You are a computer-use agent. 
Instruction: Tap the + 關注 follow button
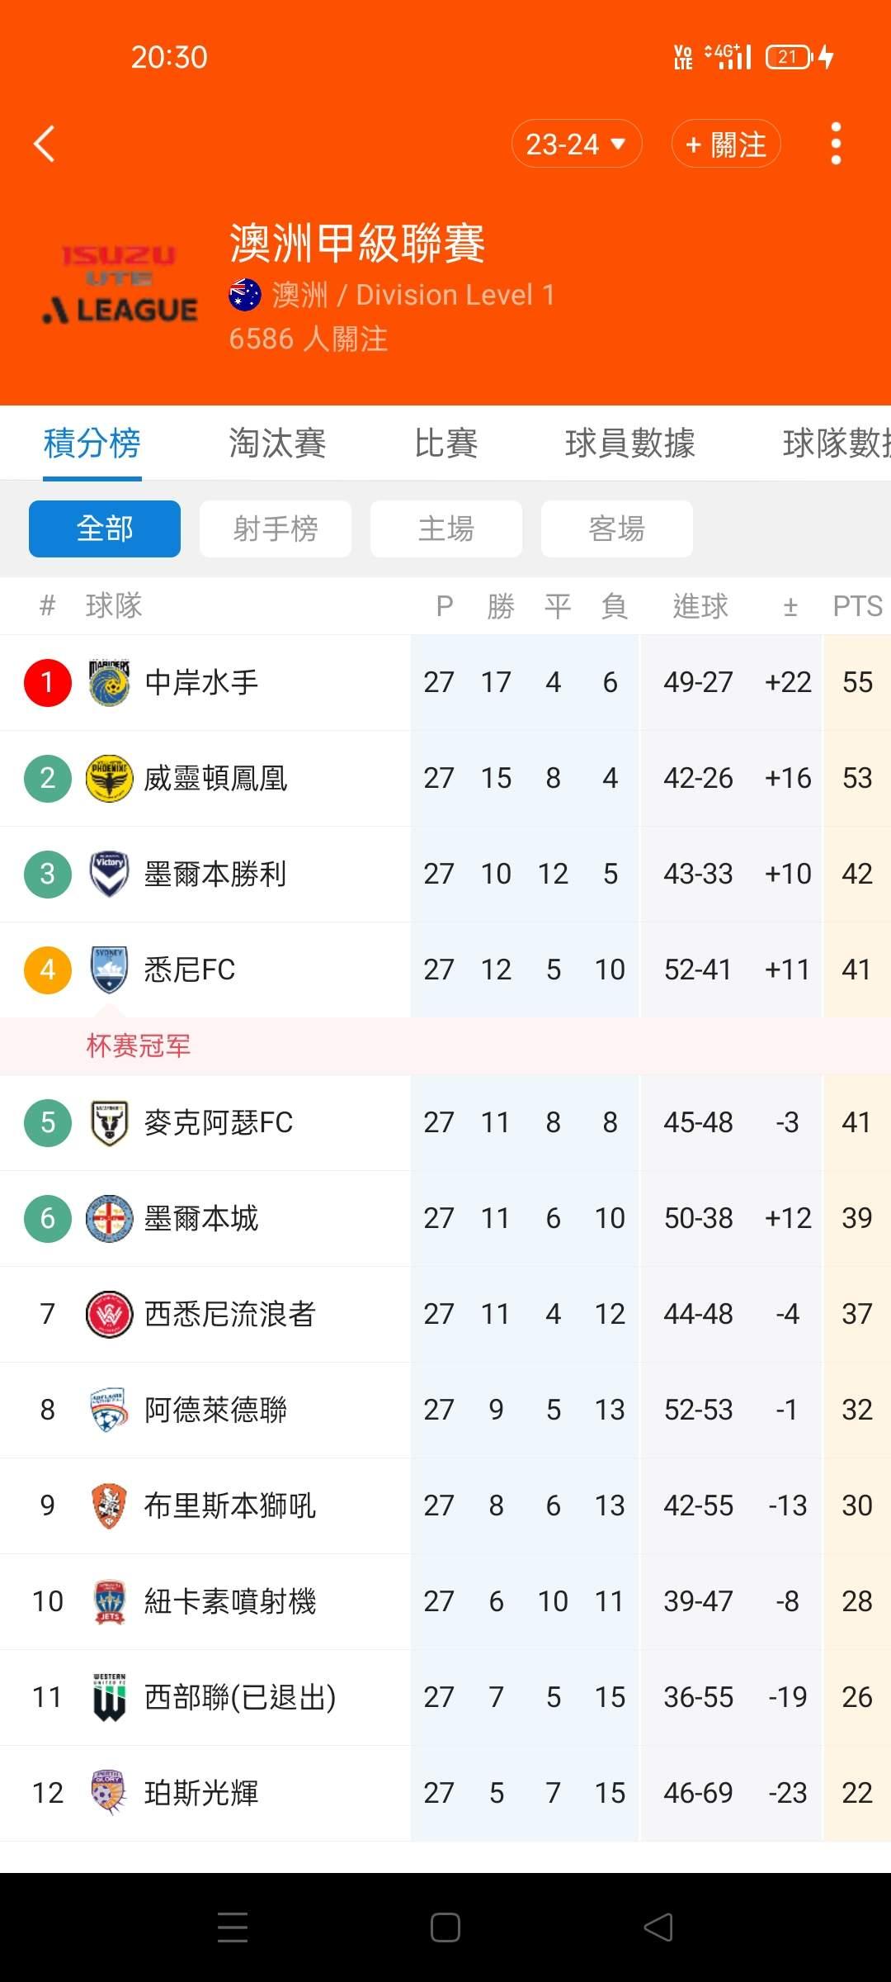click(726, 145)
